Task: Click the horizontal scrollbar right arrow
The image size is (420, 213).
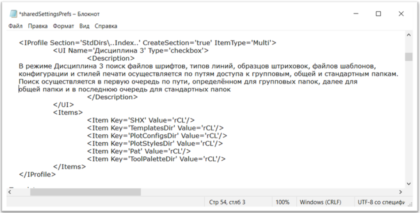Action: [x=401, y=192]
